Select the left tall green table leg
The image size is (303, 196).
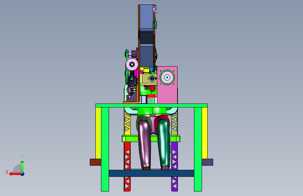pos(105,149)
